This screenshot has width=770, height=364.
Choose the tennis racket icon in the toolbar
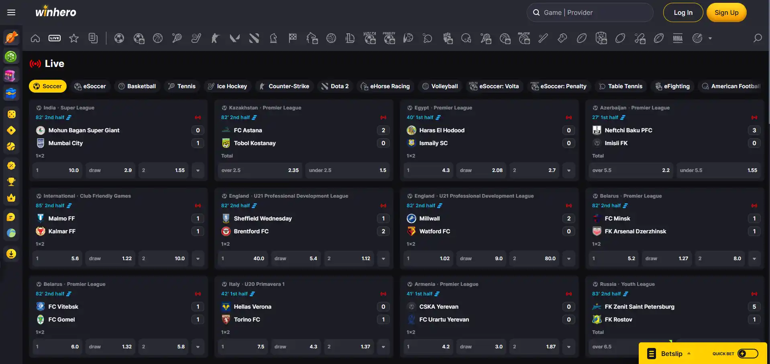[177, 38]
